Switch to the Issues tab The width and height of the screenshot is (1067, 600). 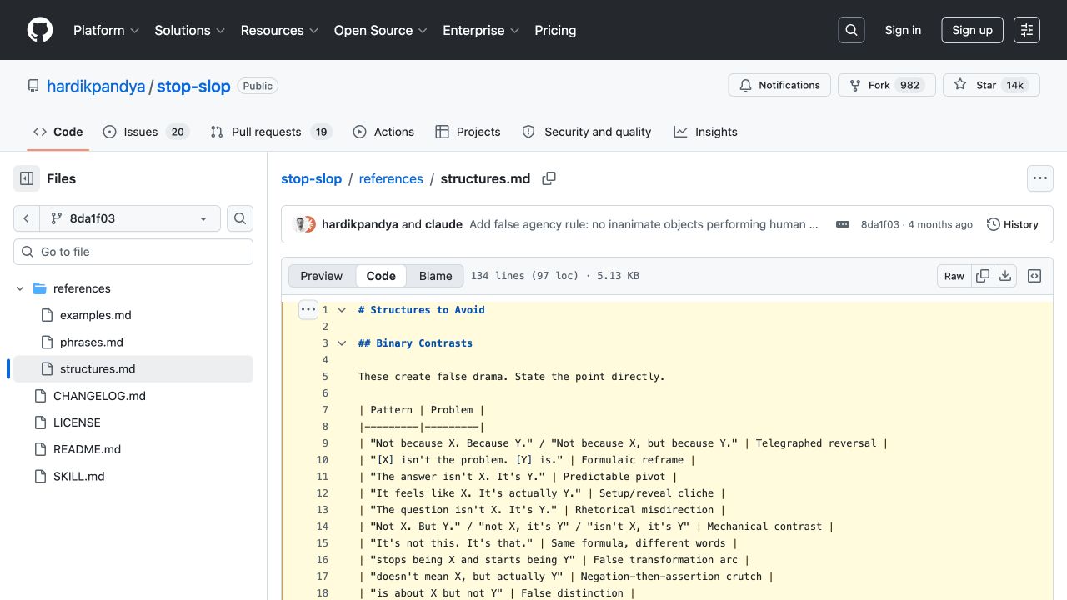146,132
